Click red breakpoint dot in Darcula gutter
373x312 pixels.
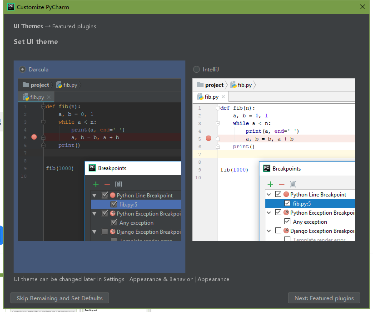point(34,137)
